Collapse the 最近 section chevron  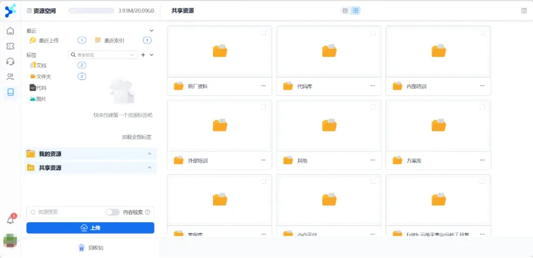[151, 31]
